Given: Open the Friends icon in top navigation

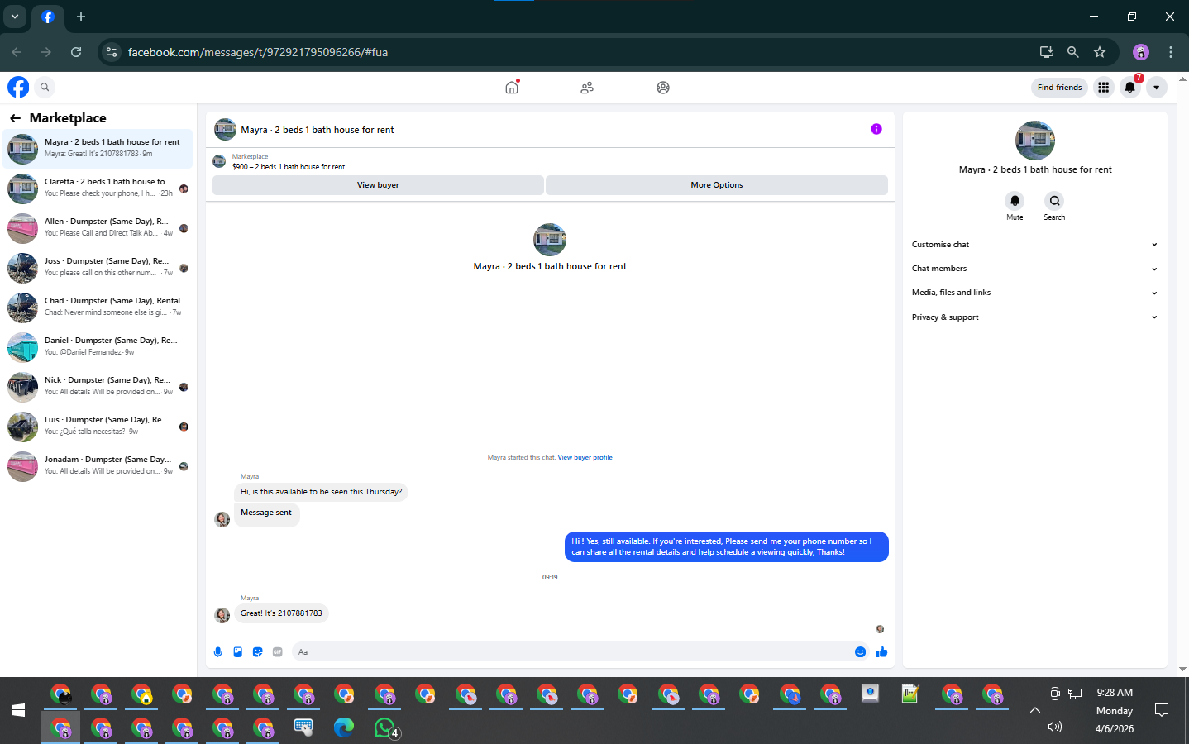Looking at the screenshot, I should pos(587,87).
